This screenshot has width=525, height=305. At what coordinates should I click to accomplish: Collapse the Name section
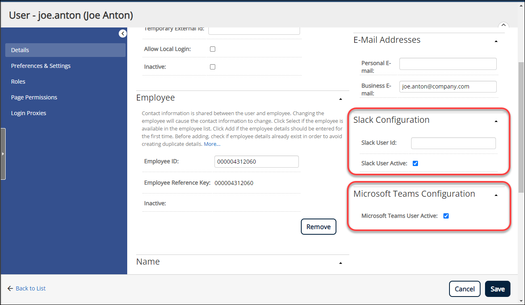coord(340,263)
